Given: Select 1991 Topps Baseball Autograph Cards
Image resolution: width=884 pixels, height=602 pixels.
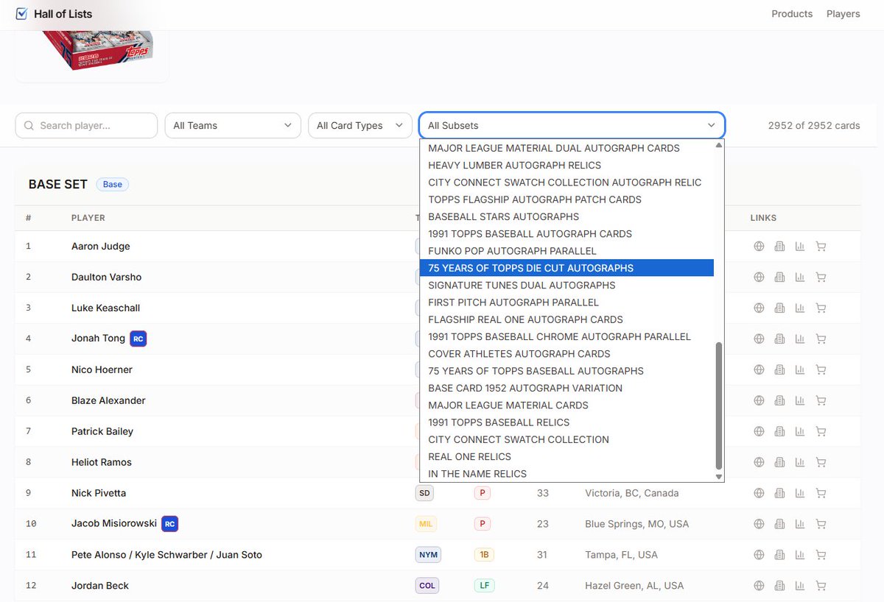Looking at the screenshot, I should tap(566, 234).
